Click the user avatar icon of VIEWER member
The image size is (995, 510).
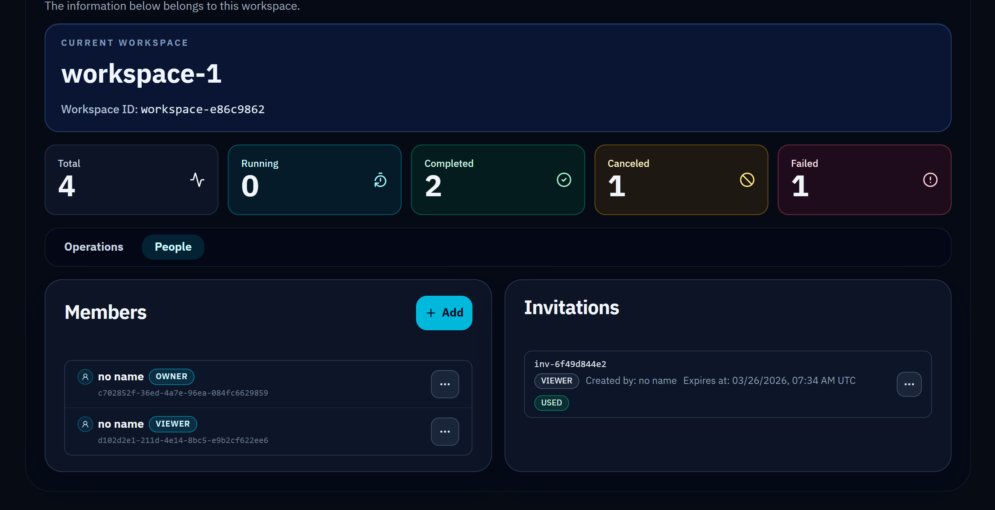(x=85, y=424)
